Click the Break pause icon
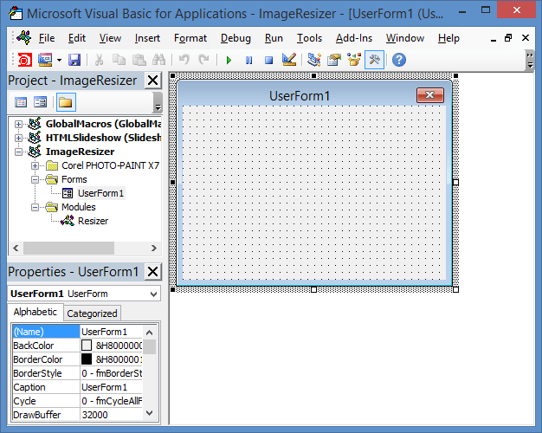Screen dimensions: 542x433 (x=248, y=60)
